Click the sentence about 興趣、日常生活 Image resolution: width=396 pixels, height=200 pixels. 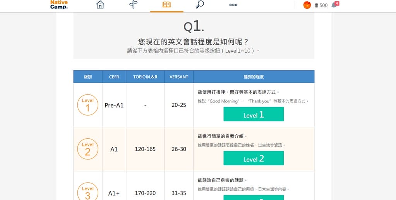[x=243, y=189]
